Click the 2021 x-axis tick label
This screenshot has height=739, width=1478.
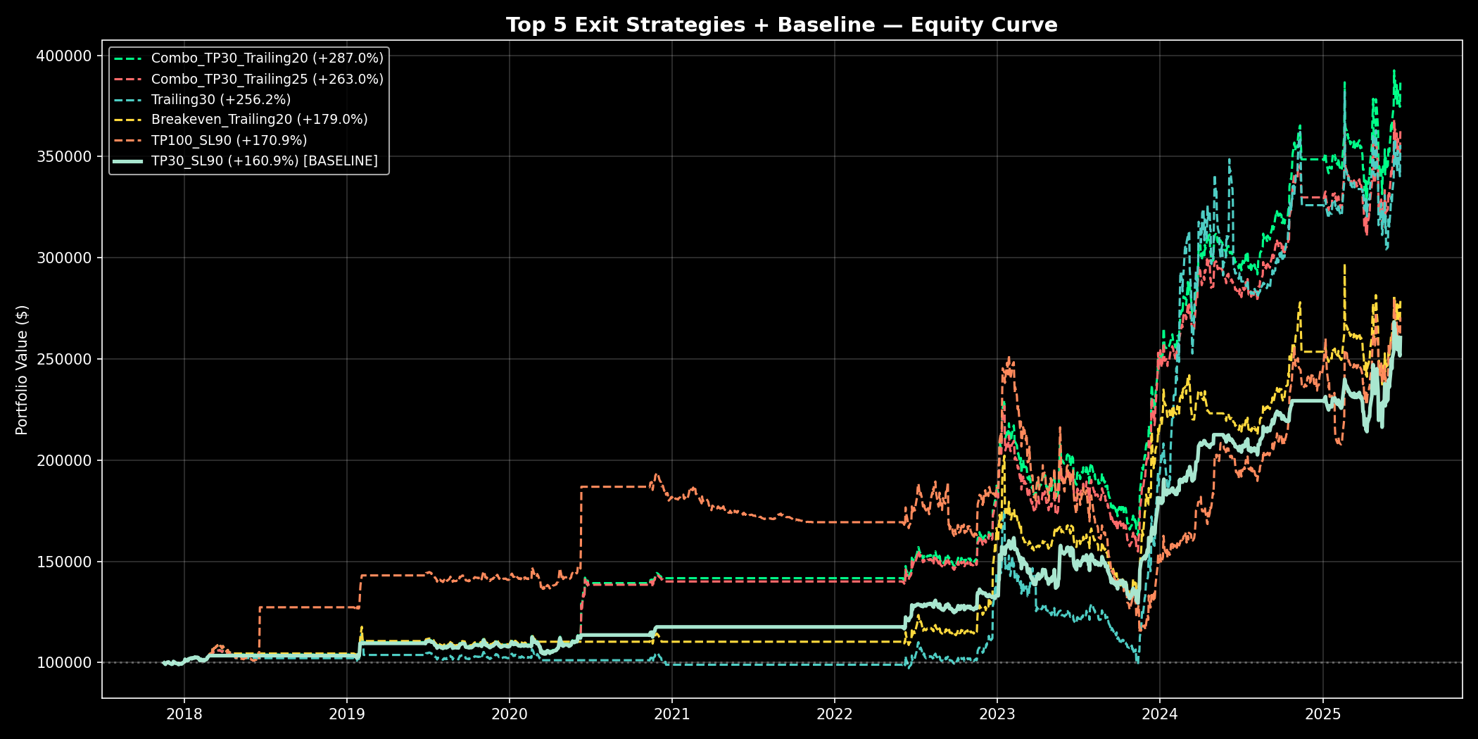pos(671,714)
